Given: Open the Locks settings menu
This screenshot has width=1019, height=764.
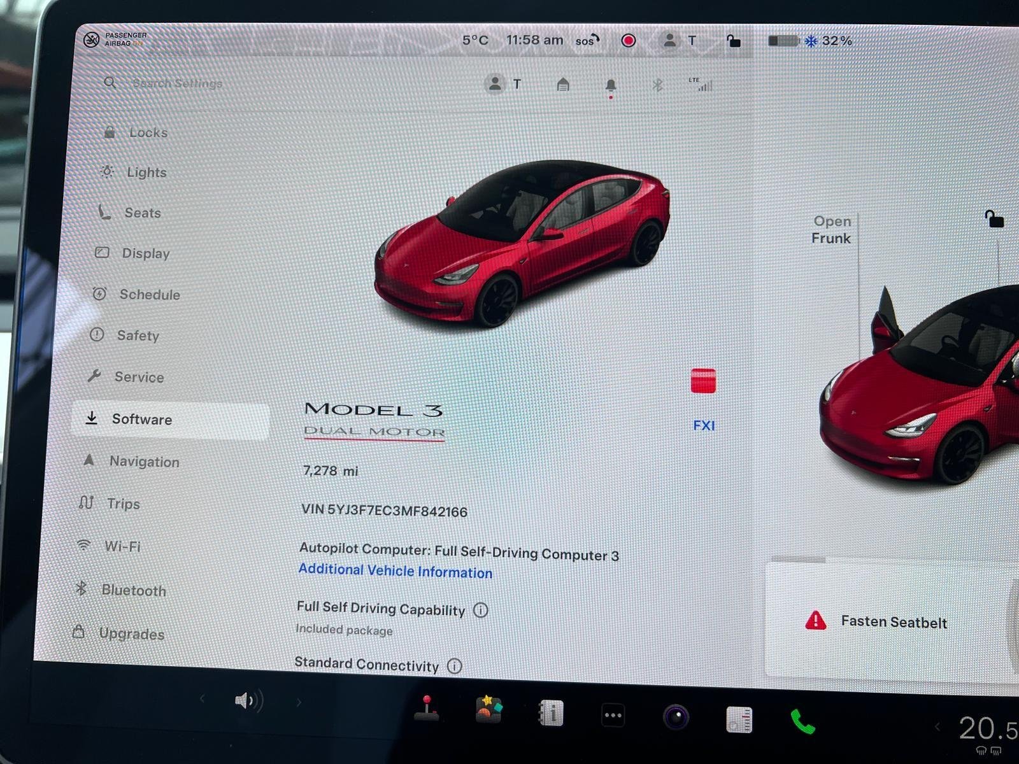Looking at the screenshot, I should click(136, 132).
